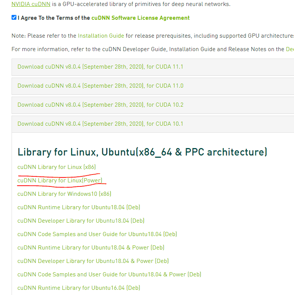The width and height of the screenshot is (294, 295).
Task: Download cuDNN Runtime Library for Ubuntu18.04 (Deb)
Action: [79, 207]
